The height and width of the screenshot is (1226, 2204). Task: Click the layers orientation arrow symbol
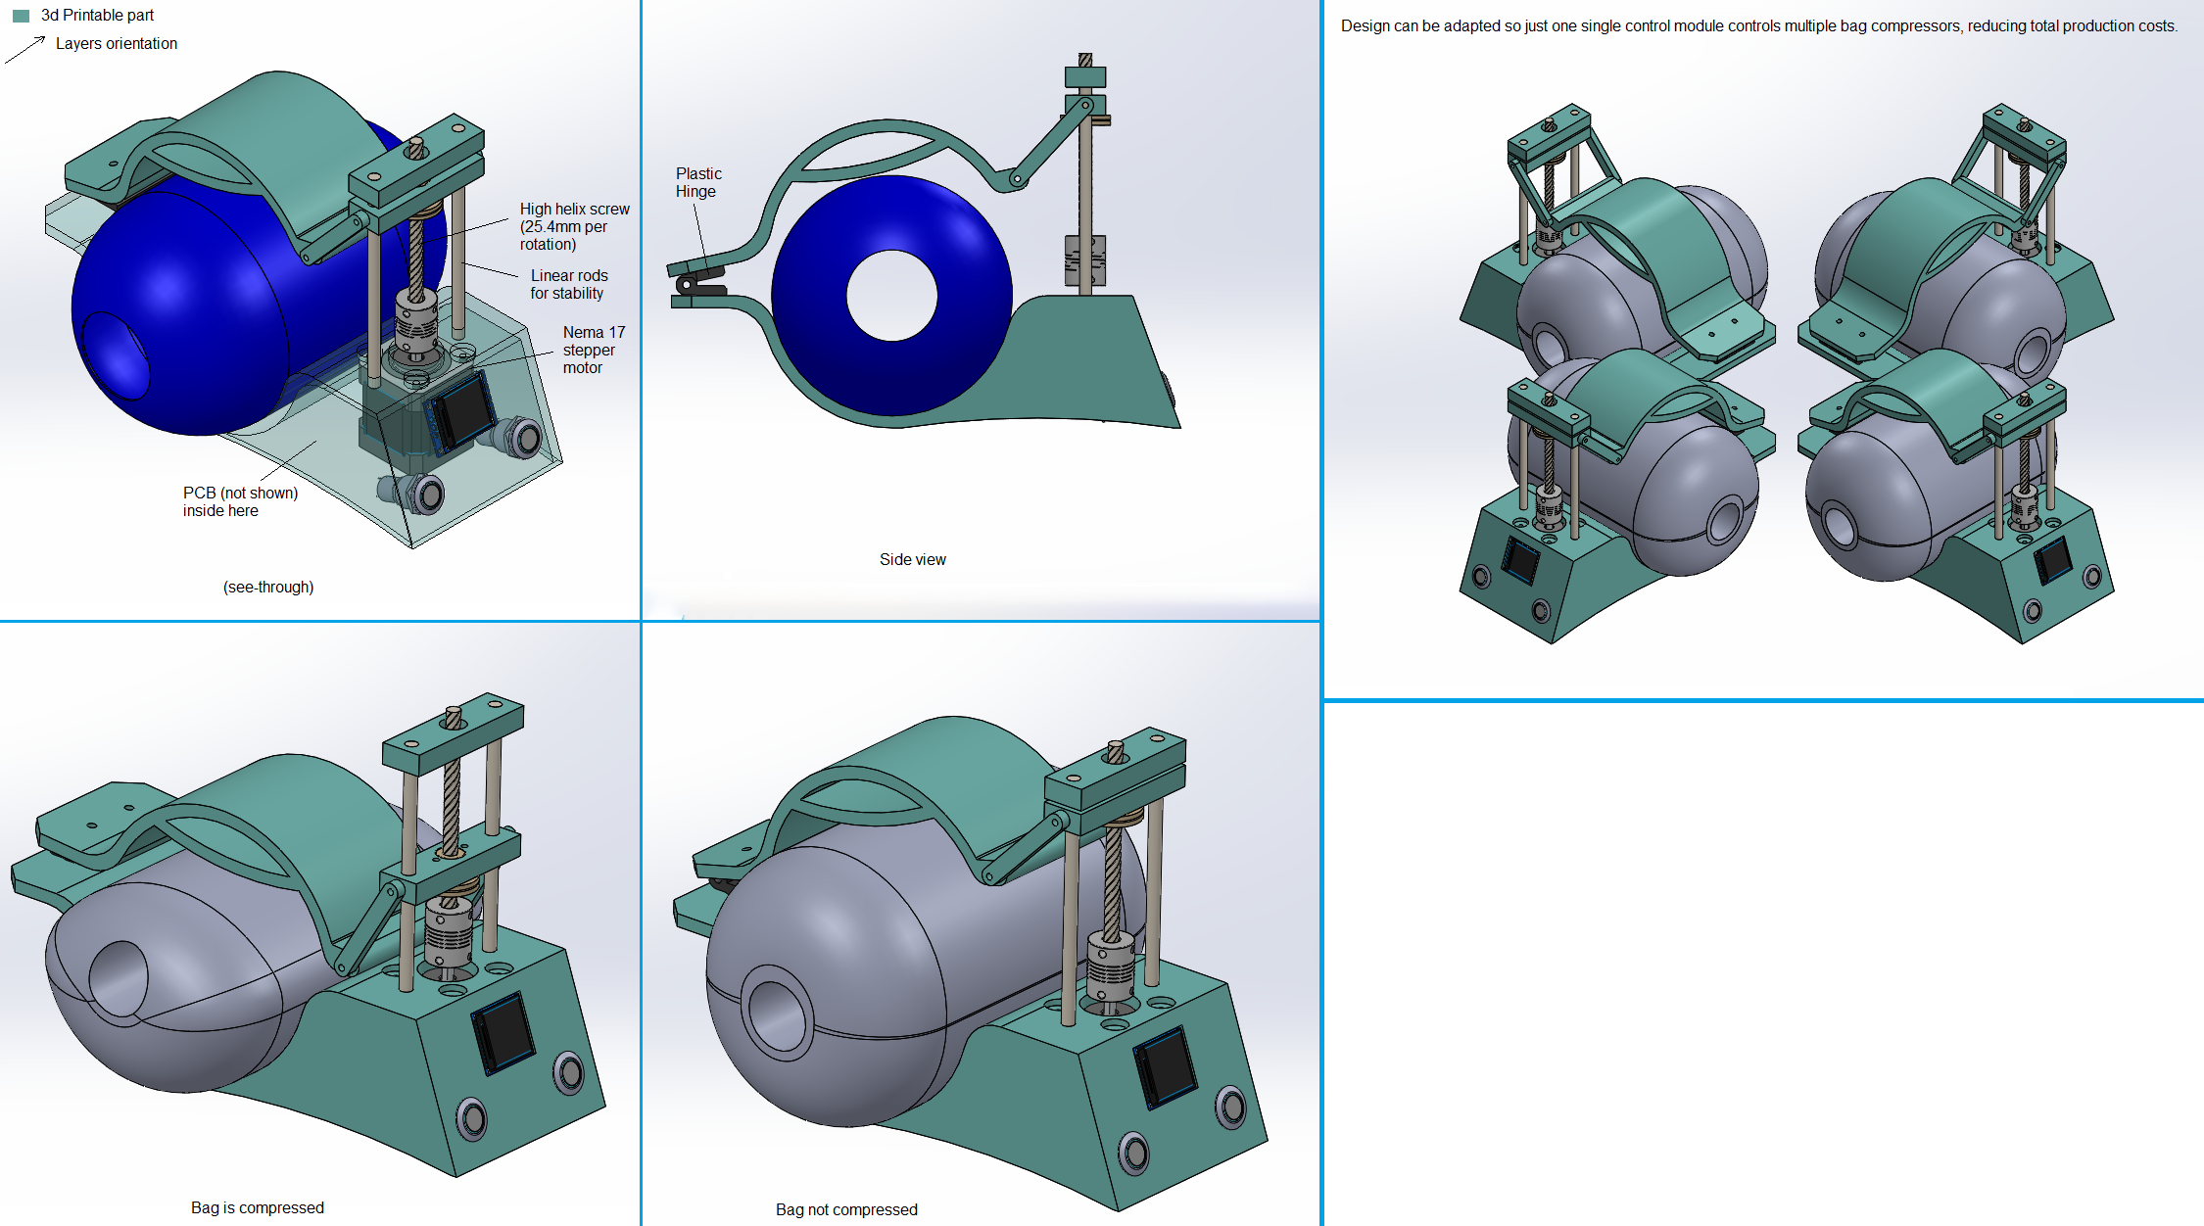click(x=25, y=49)
